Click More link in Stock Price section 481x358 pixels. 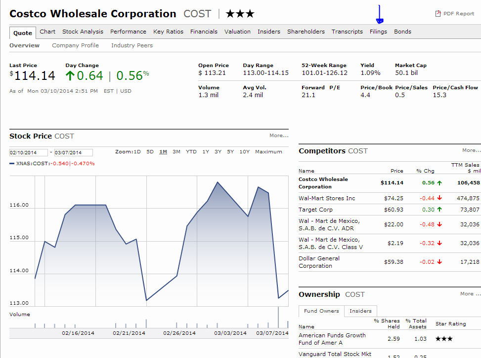click(279, 136)
